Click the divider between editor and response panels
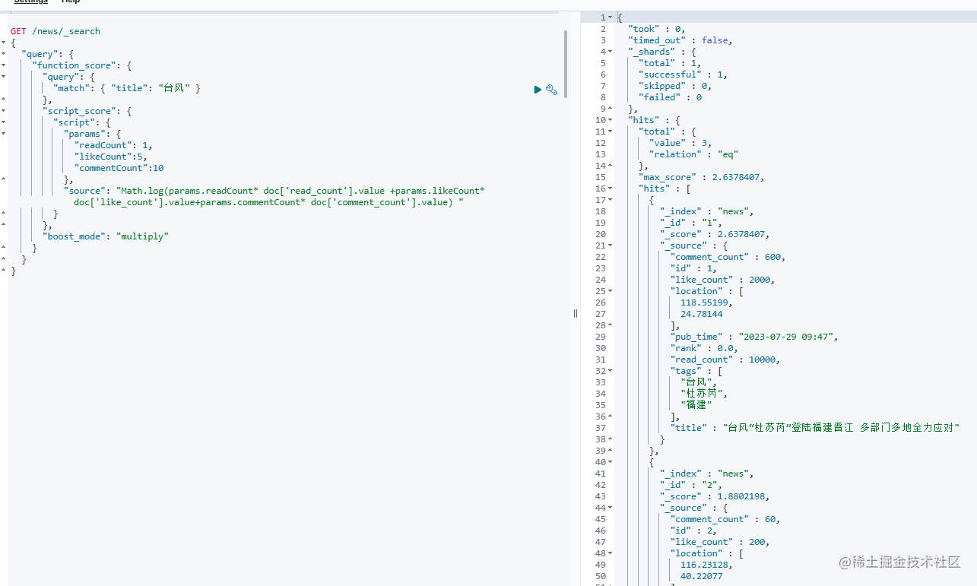Image resolution: width=977 pixels, height=586 pixels. (576, 312)
